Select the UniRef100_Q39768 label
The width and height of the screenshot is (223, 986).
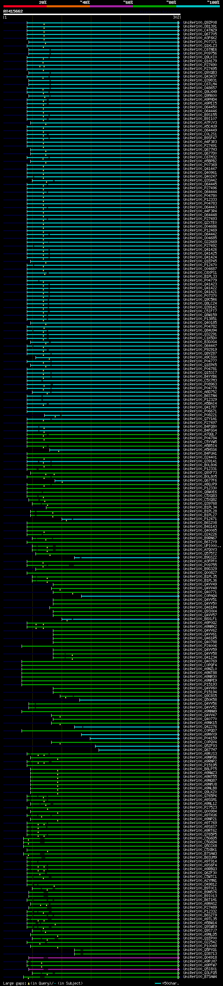pyautogui.click(x=200, y=503)
